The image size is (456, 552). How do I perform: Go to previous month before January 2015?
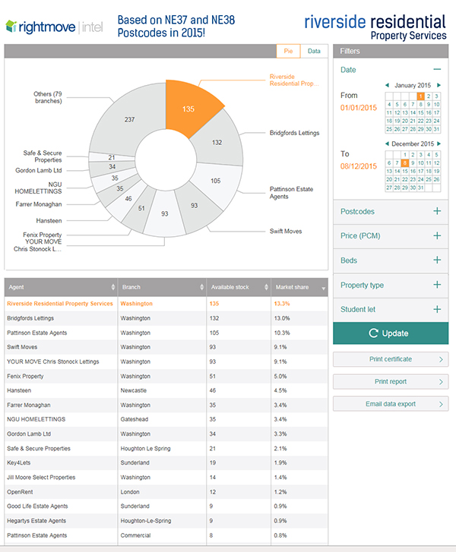point(388,85)
